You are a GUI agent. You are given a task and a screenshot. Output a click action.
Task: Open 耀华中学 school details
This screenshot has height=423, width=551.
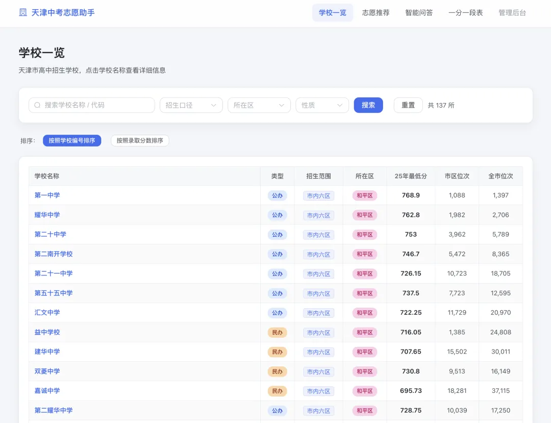click(47, 215)
